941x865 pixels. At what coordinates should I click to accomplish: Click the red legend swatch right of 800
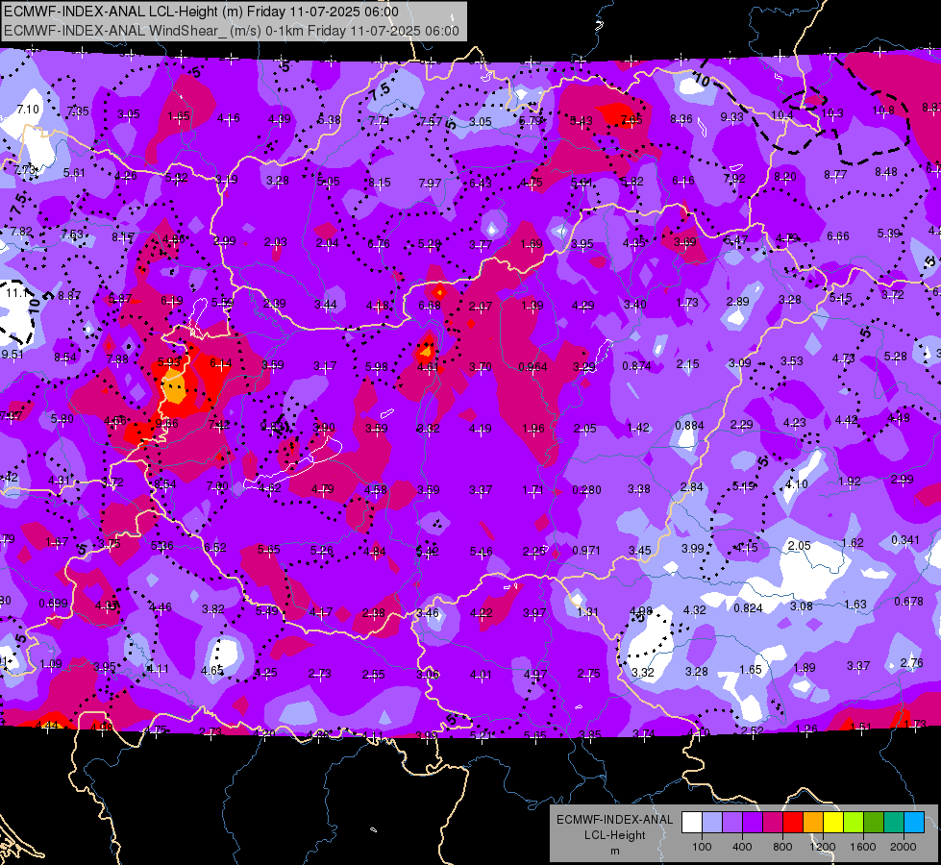point(793,822)
